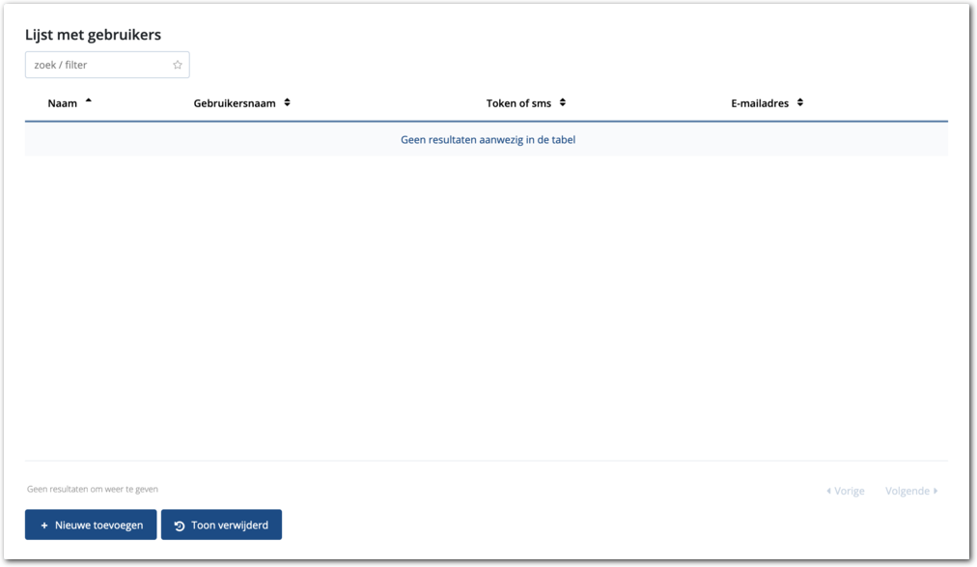Viewport: 977px width, 567px height.
Task: Click the 'Geen resultaten aanwezig in de tabel' row
Action: tap(488, 140)
